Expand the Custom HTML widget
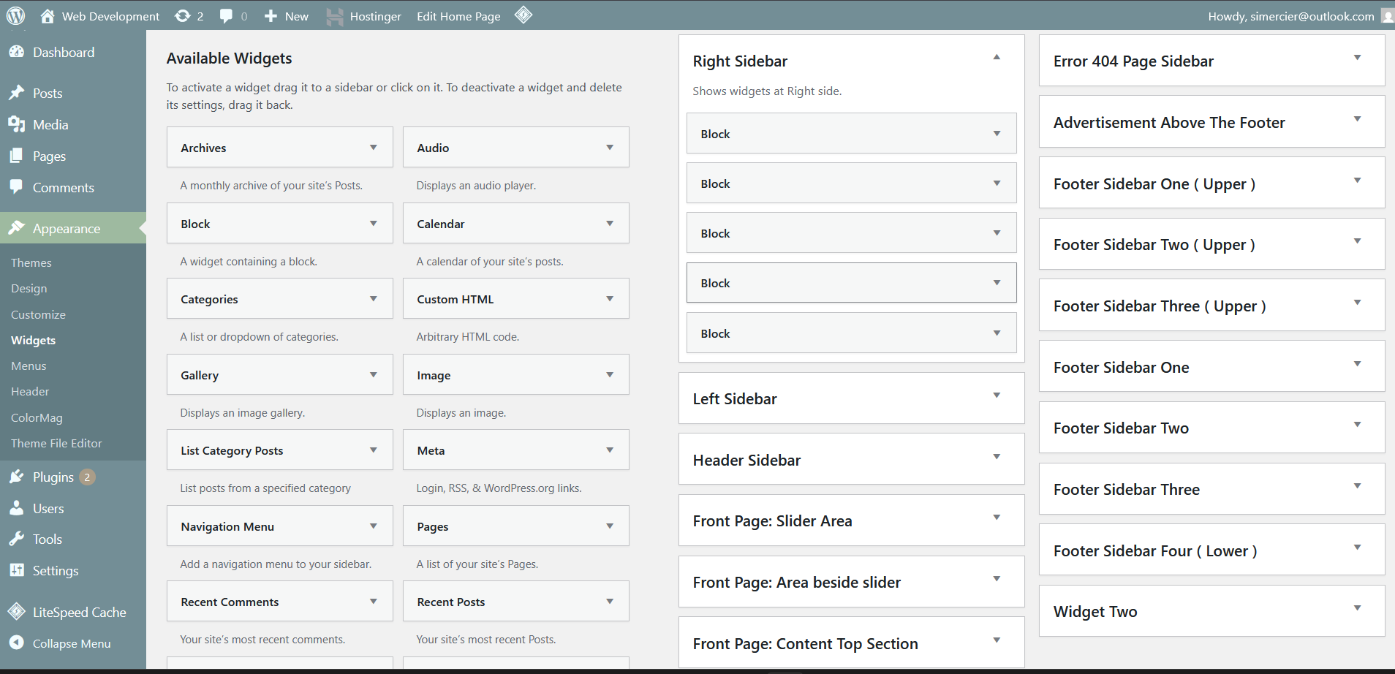 (x=609, y=299)
